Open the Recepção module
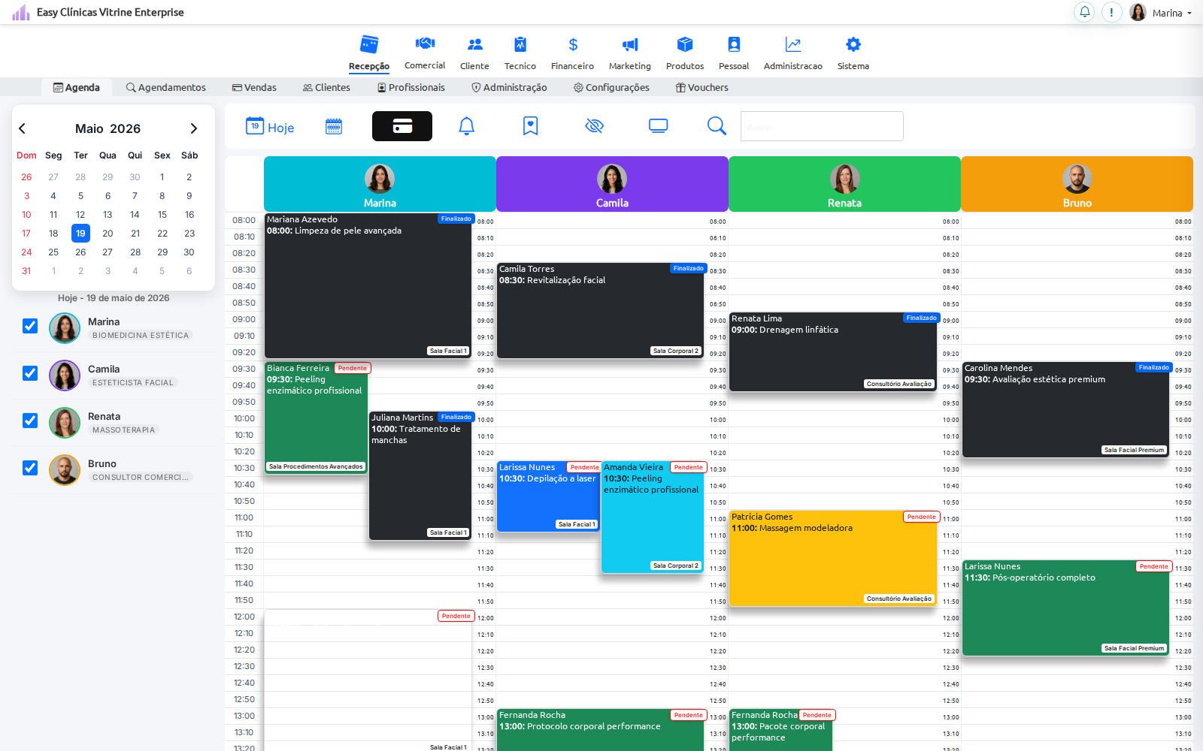 pyautogui.click(x=369, y=53)
